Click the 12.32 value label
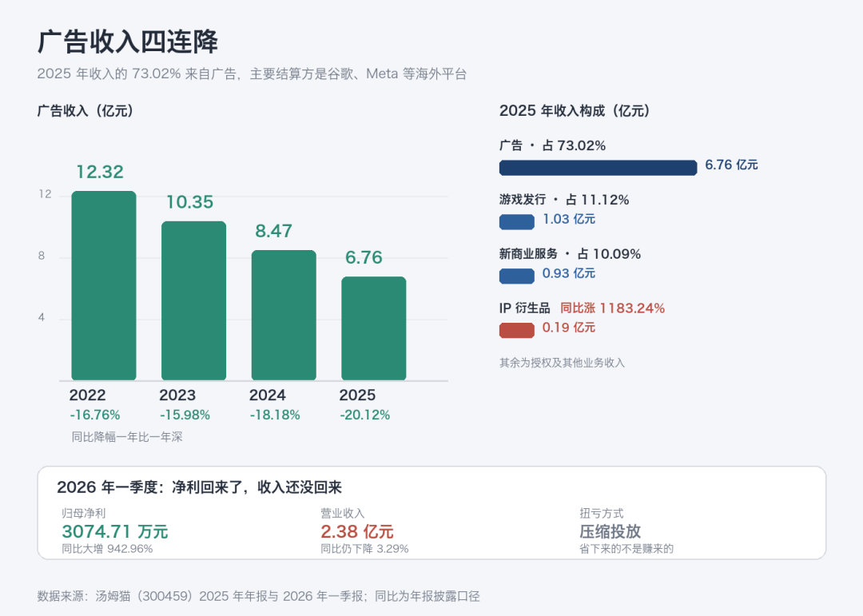This screenshot has width=863, height=616. pos(100,172)
